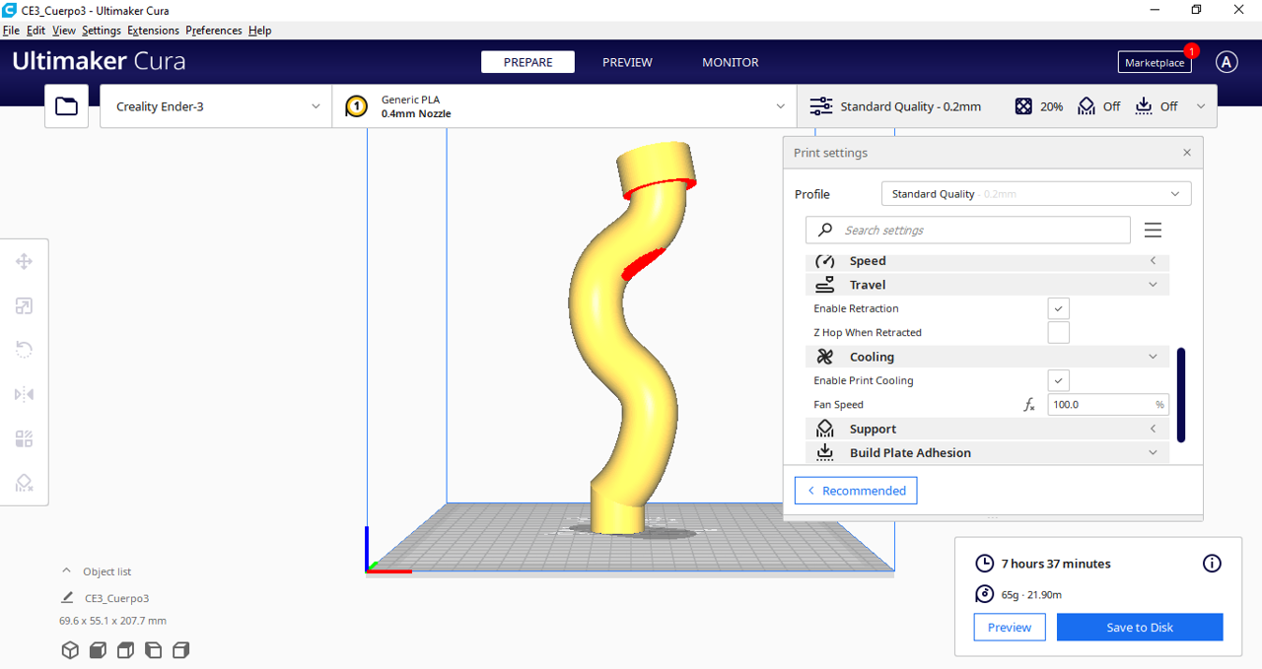Collapse Build Plate Adhesion section
The width and height of the screenshot is (1262, 669).
click(988, 452)
